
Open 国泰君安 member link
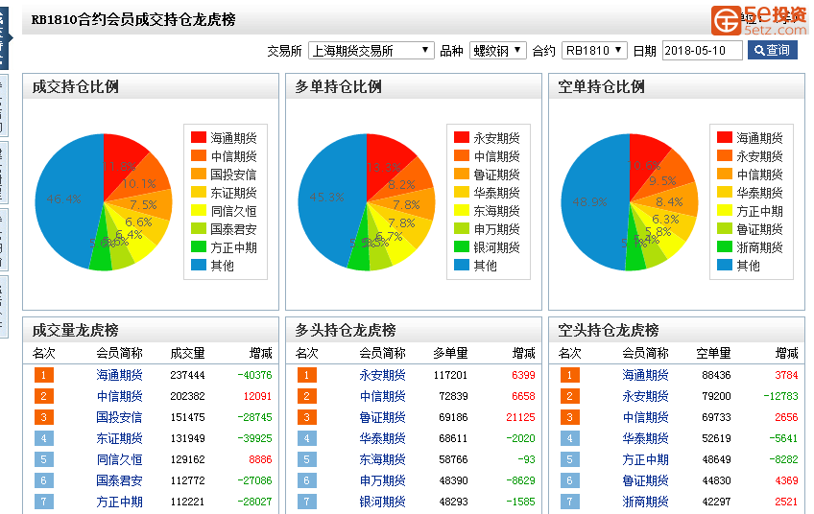(119, 480)
